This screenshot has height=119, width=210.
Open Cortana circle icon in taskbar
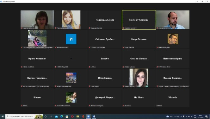click(46, 116)
